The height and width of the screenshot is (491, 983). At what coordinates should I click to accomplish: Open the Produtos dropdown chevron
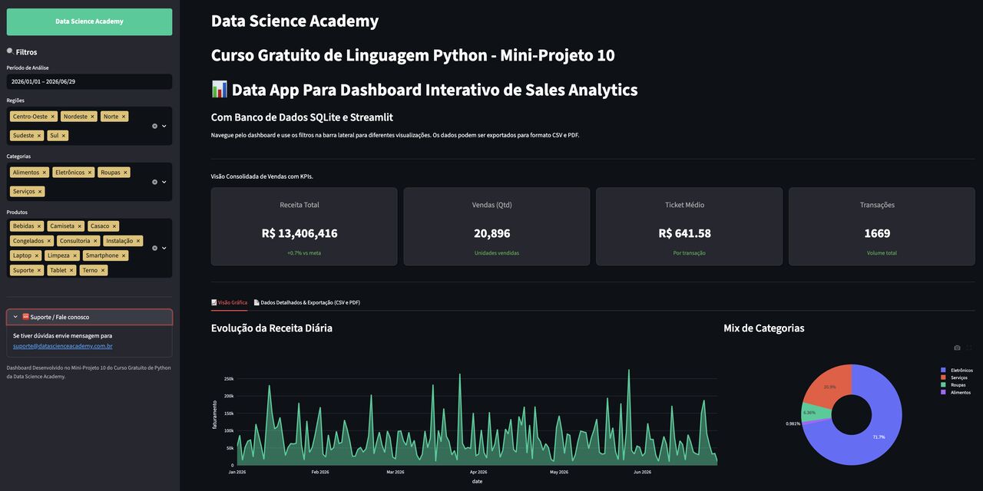[x=164, y=248]
